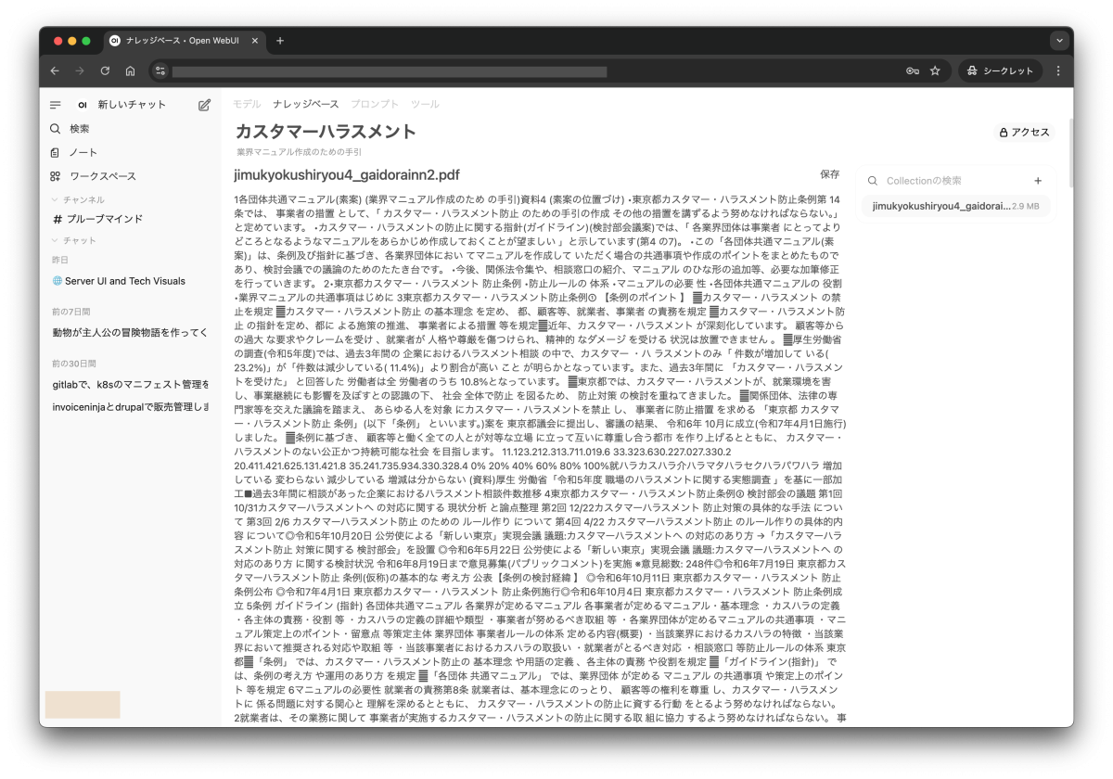
Task: Reload the page with the refresh icon
Action: pos(105,70)
